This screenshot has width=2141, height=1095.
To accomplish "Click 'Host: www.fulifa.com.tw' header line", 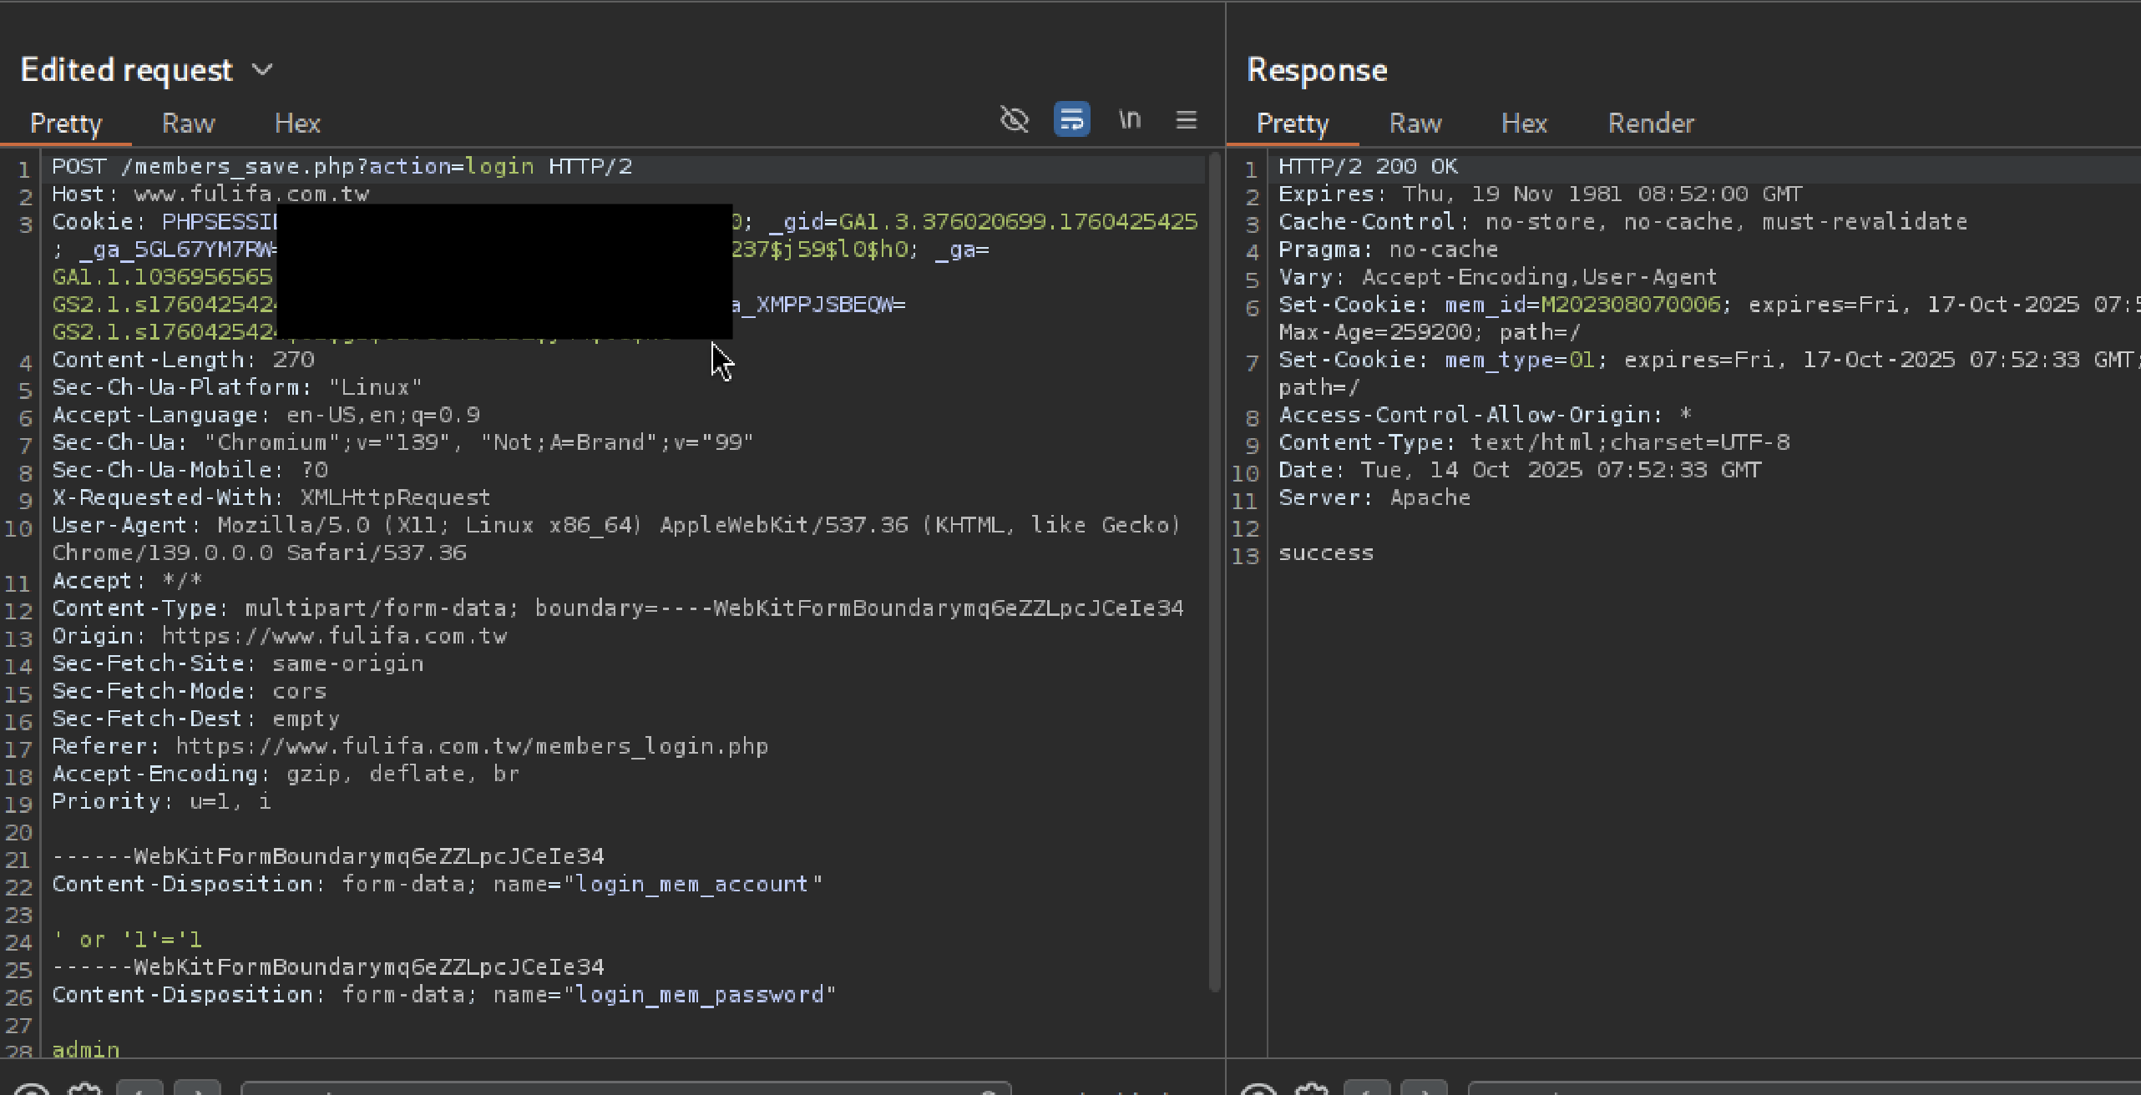I will [210, 194].
